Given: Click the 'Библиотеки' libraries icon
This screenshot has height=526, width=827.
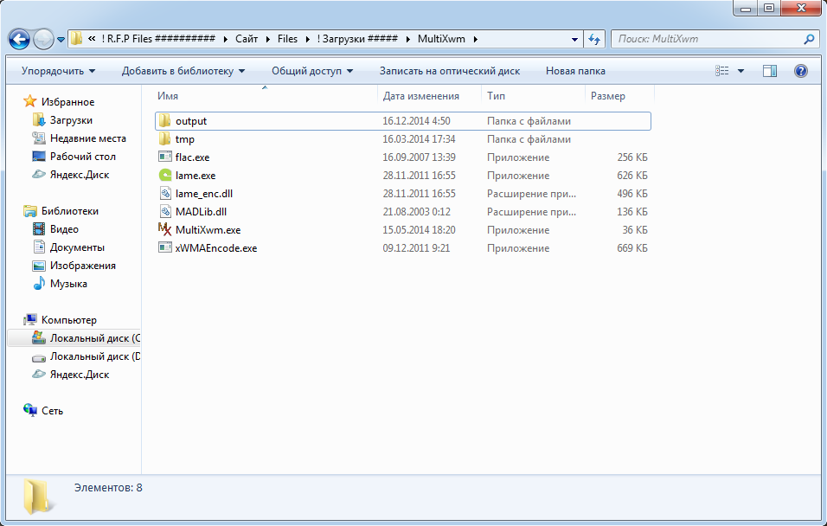Looking at the screenshot, I should 30,211.
